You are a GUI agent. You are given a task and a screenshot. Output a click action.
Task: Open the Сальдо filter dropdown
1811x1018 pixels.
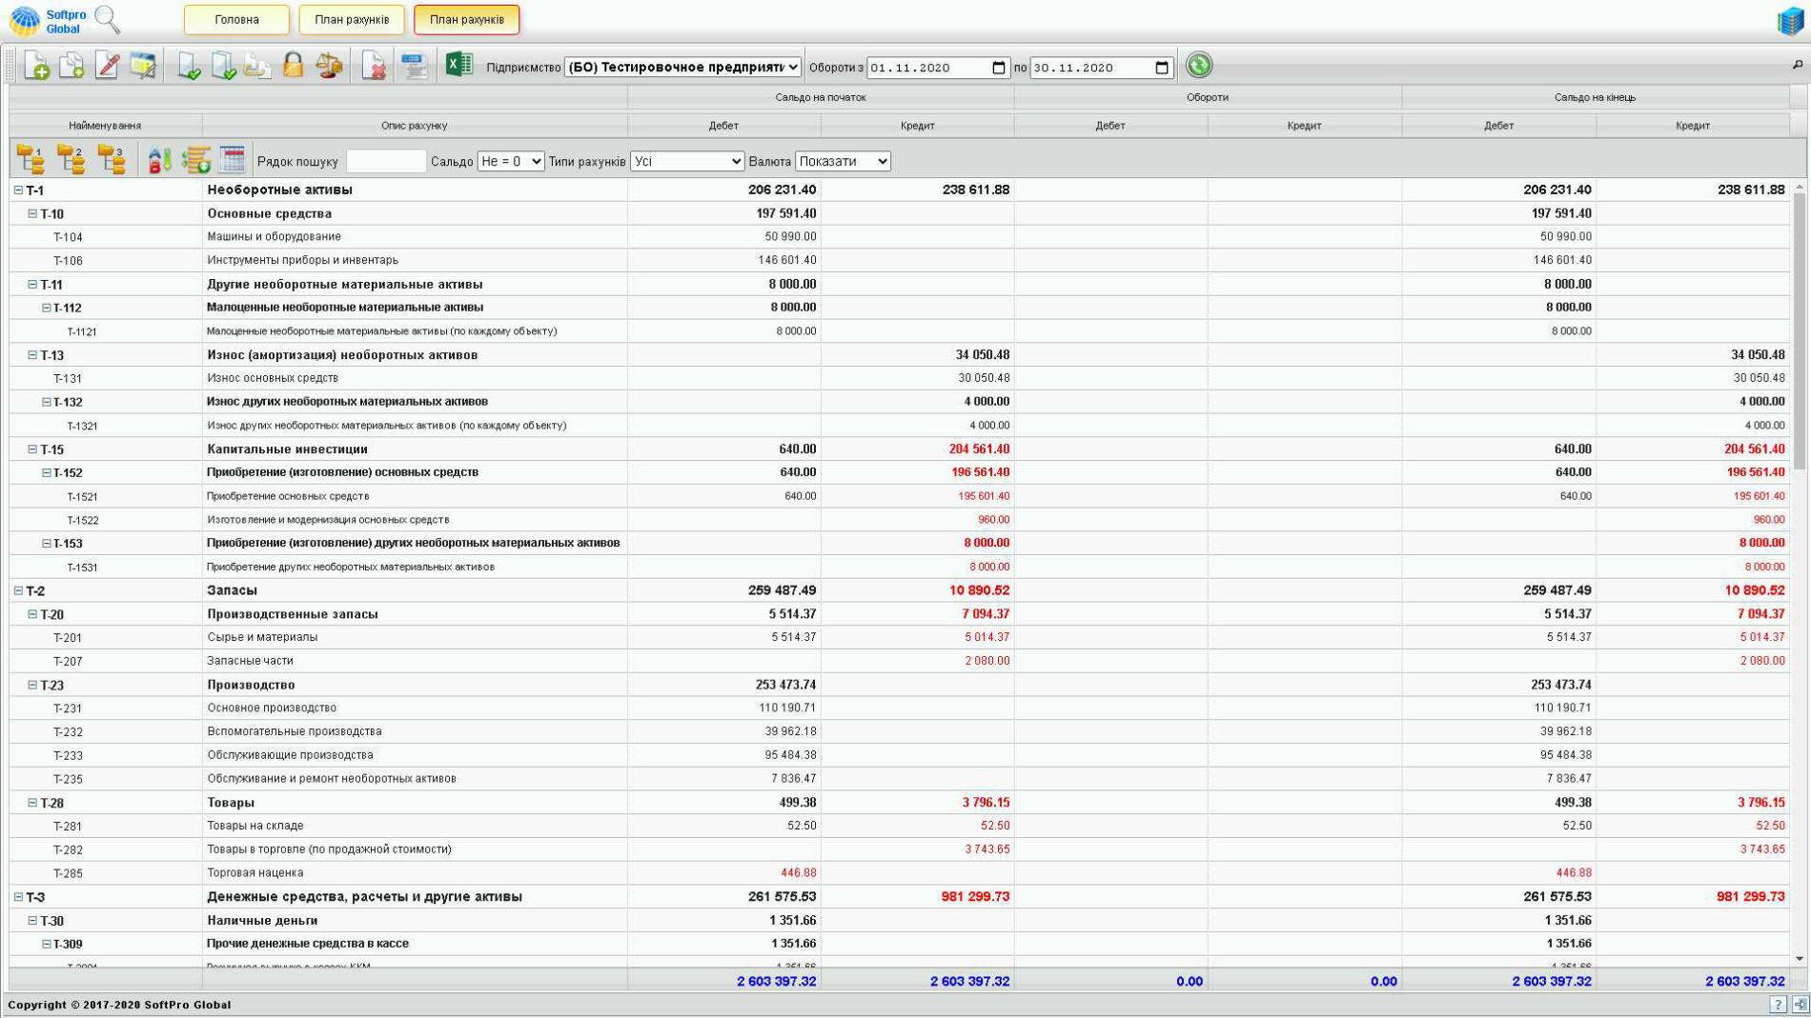point(511,162)
